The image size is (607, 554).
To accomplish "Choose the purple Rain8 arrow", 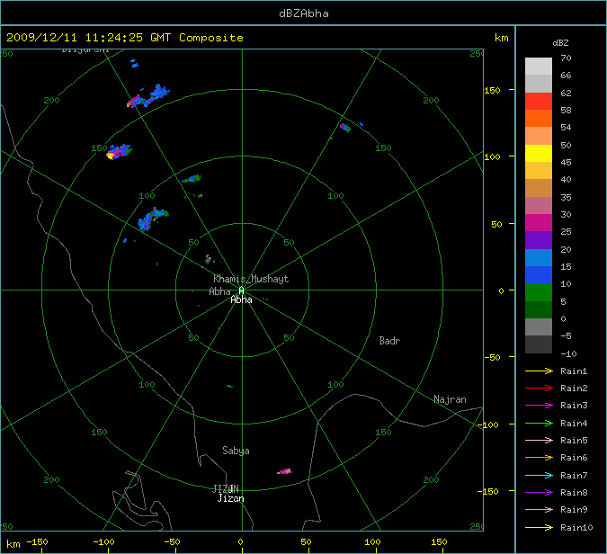I will (539, 493).
